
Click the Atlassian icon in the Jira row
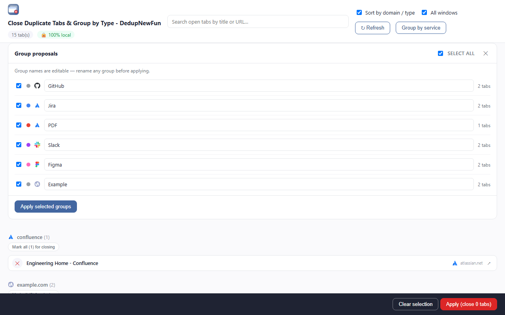(37, 106)
